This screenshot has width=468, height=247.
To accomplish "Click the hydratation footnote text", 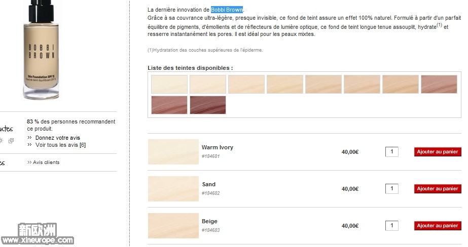I will (x=205, y=50).
